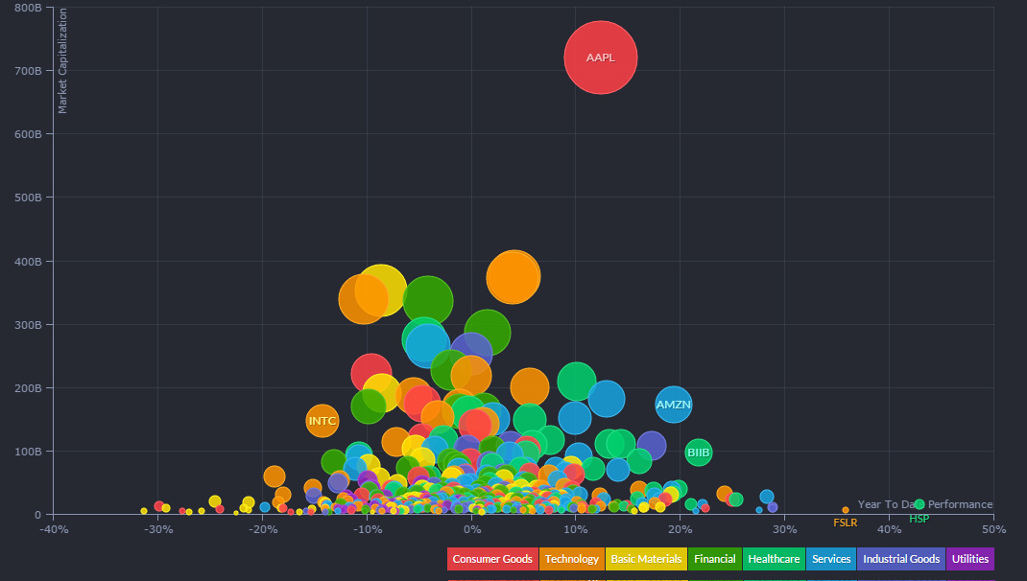This screenshot has width=1027, height=581.
Task: Toggle the Services sector filter
Action: click(x=831, y=559)
